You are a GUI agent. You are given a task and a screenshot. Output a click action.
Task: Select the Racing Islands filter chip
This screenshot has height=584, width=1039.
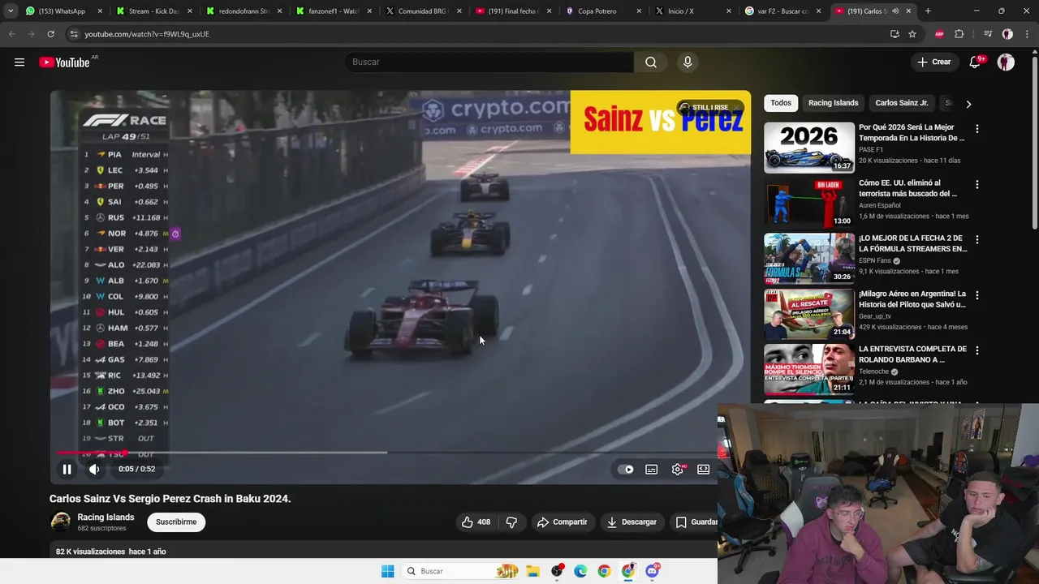tap(833, 103)
